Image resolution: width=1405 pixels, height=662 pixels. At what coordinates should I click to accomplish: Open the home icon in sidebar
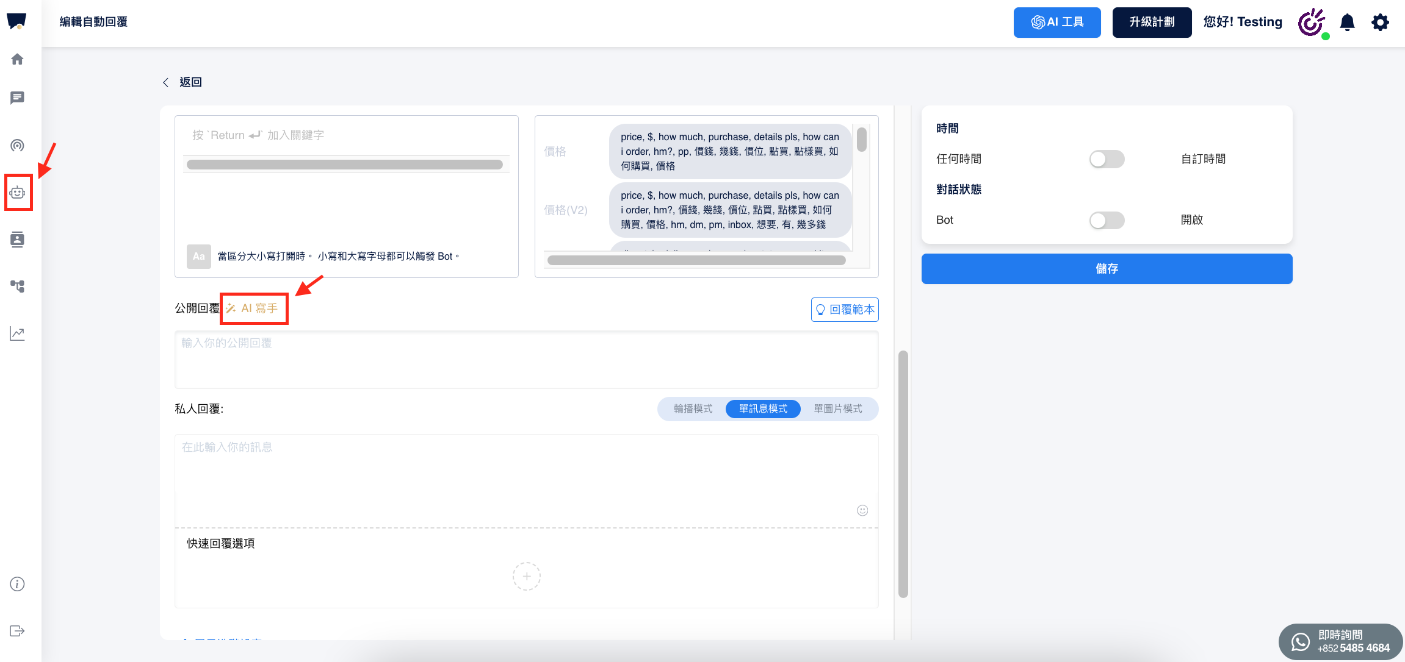click(x=17, y=59)
